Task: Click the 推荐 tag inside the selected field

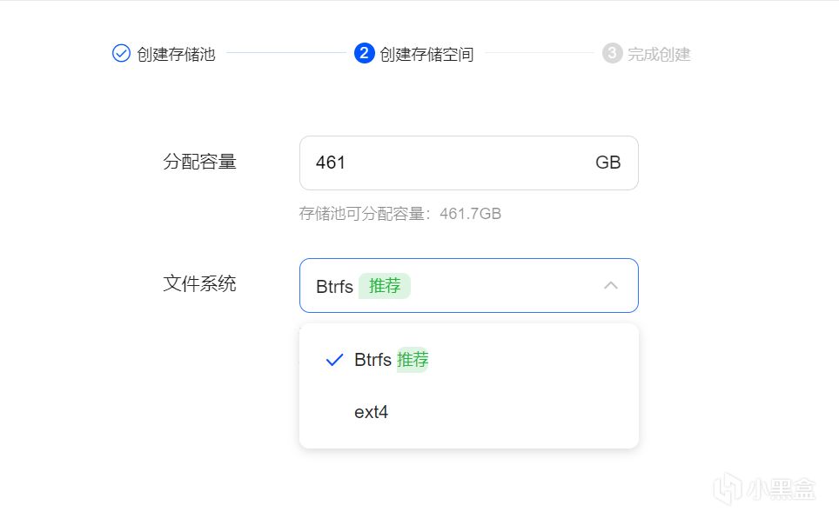Action: [384, 286]
